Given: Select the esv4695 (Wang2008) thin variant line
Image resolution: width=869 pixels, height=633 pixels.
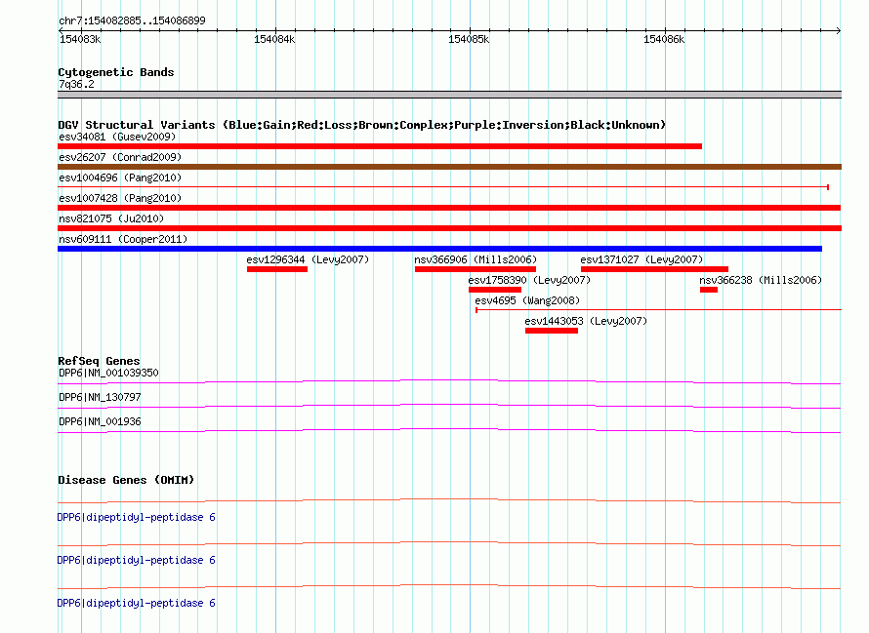Looking at the screenshot, I should tap(658, 310).
